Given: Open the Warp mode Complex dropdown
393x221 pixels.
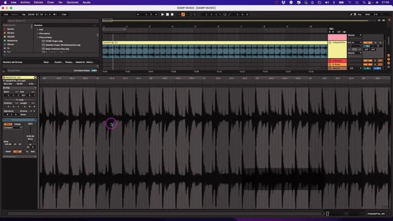Looking at the screenshot, I should click(x=13, y=128).
